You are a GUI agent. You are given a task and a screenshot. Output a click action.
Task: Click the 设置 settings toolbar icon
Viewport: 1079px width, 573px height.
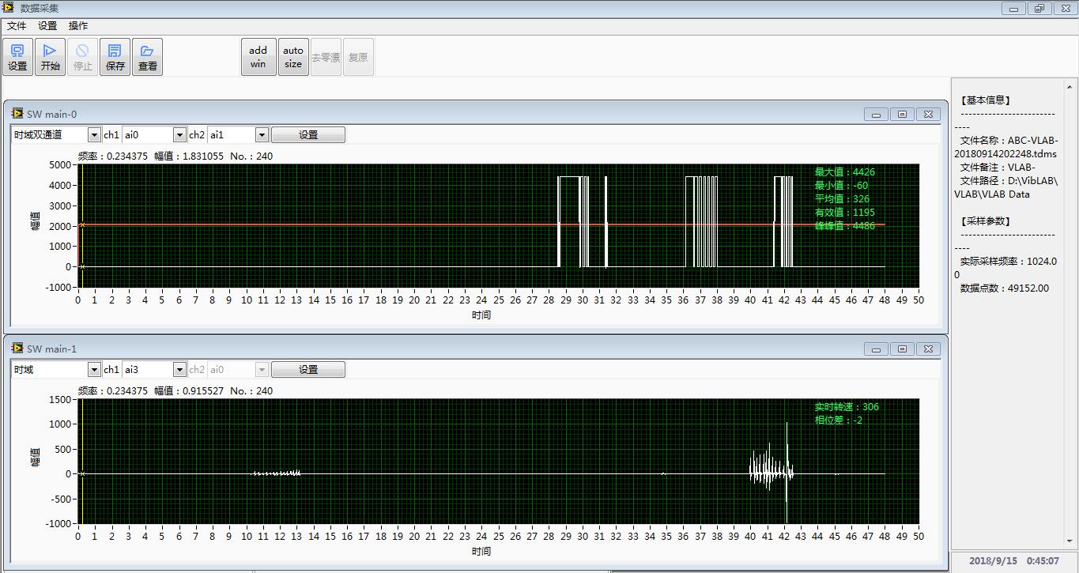click(17, 57)
